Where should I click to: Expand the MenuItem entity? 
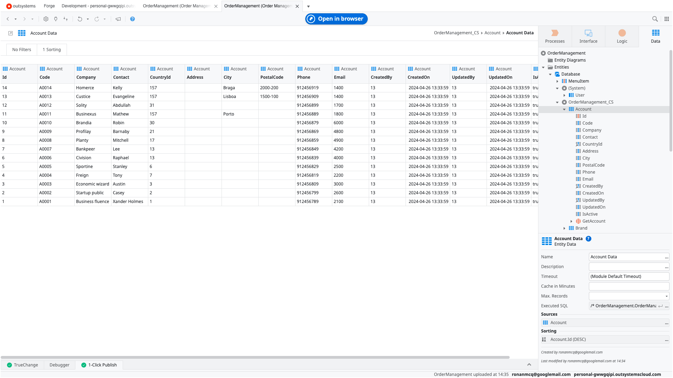click(x=557, y=81)
